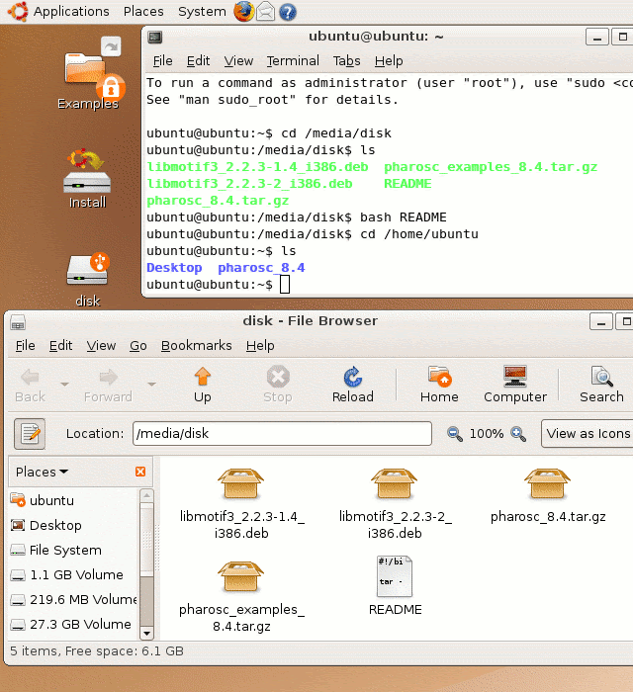Go to Home folder via toolbar
Screen dimensions: 633x692
click(439, 386)
